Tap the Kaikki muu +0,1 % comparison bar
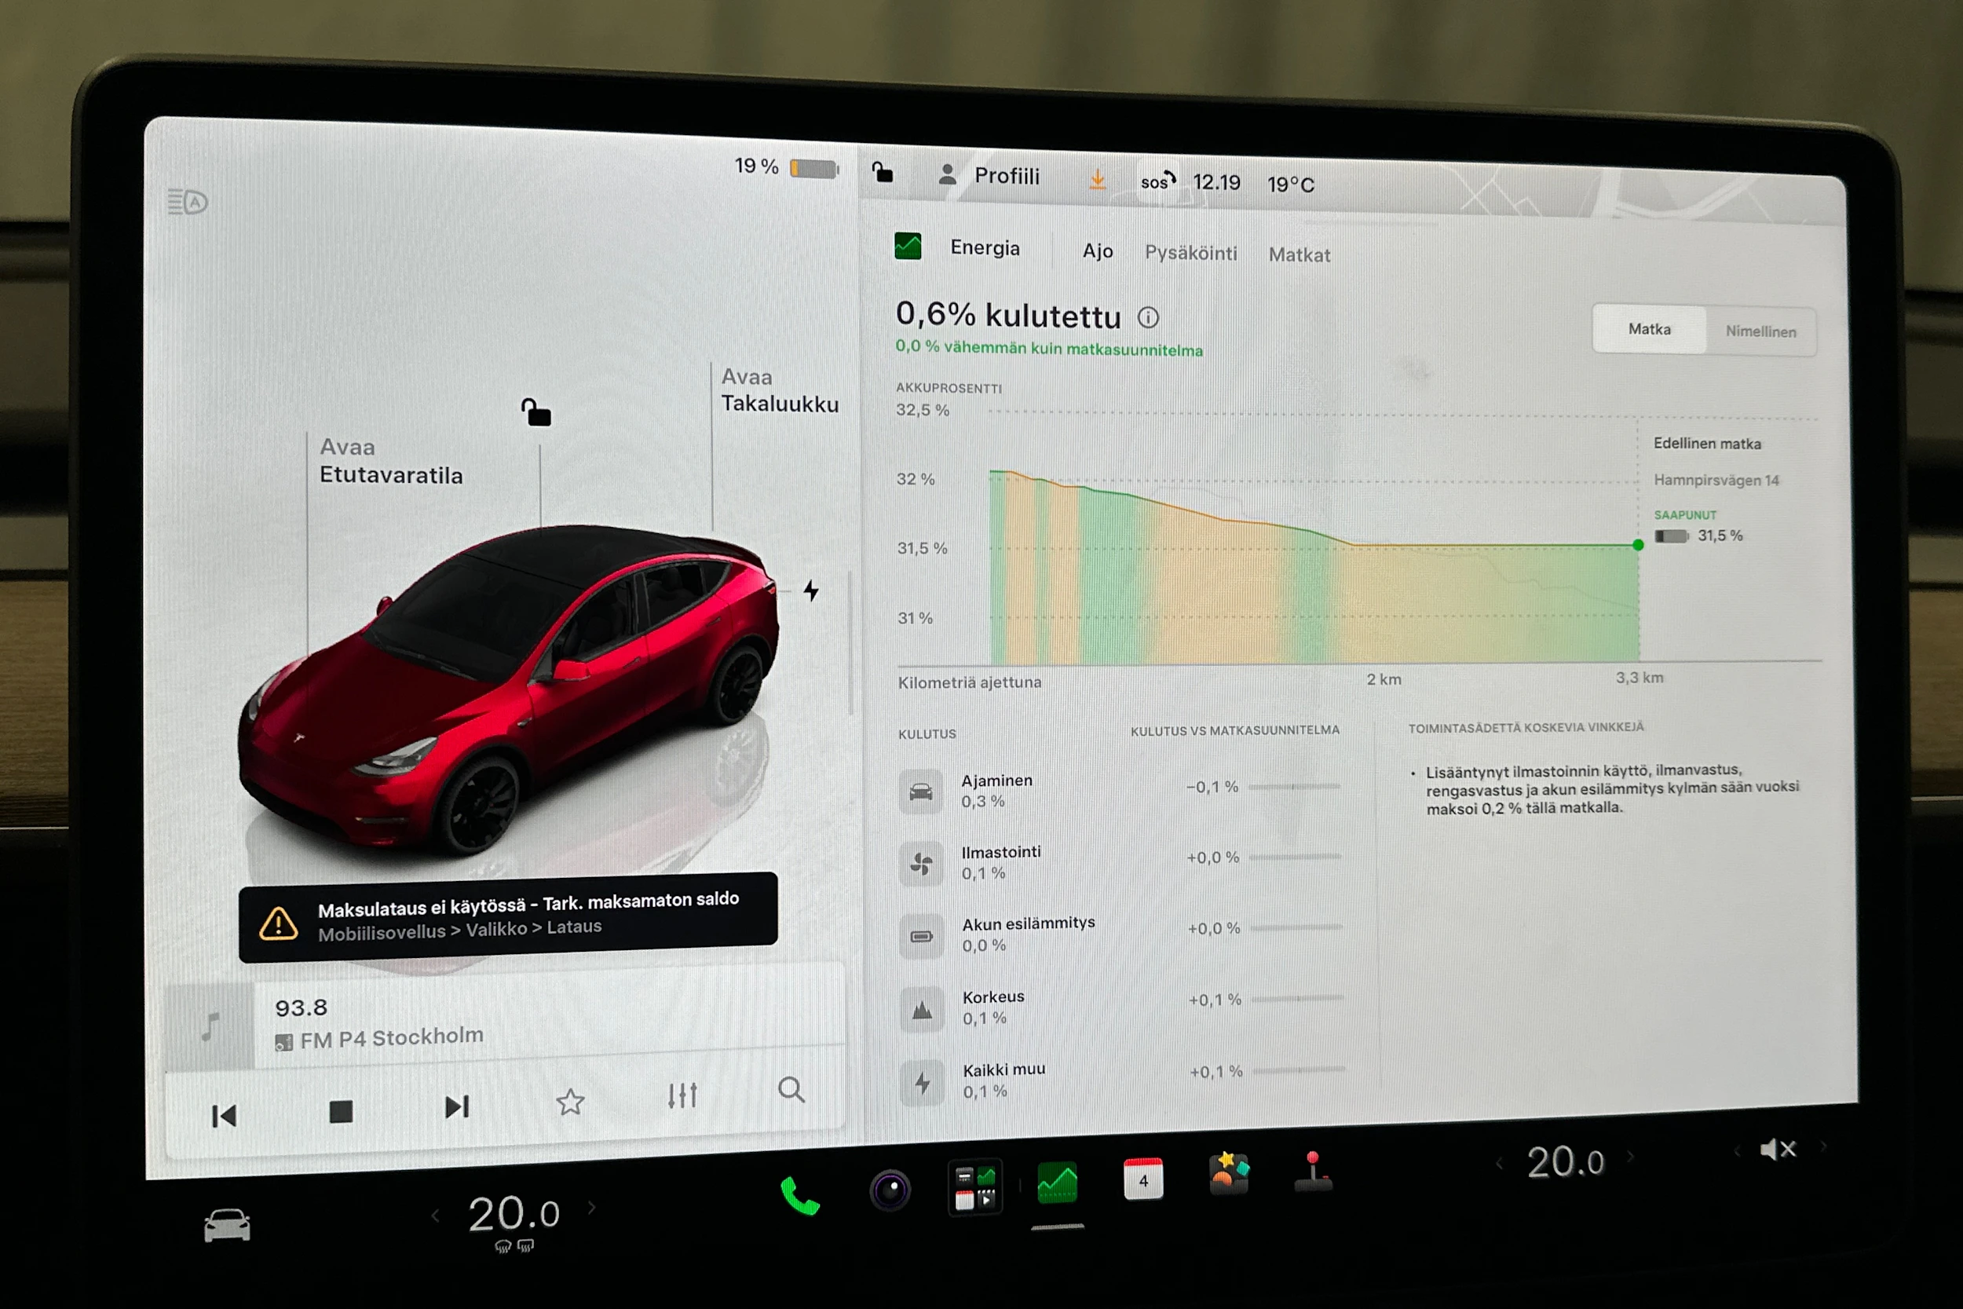This screenshot has height=1309, width=1963. click(x=1299, y=1070)
